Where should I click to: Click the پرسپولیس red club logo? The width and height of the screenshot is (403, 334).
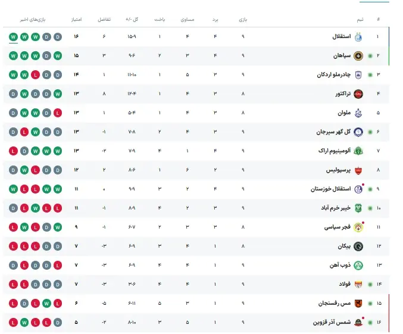(x=358, y=170)
